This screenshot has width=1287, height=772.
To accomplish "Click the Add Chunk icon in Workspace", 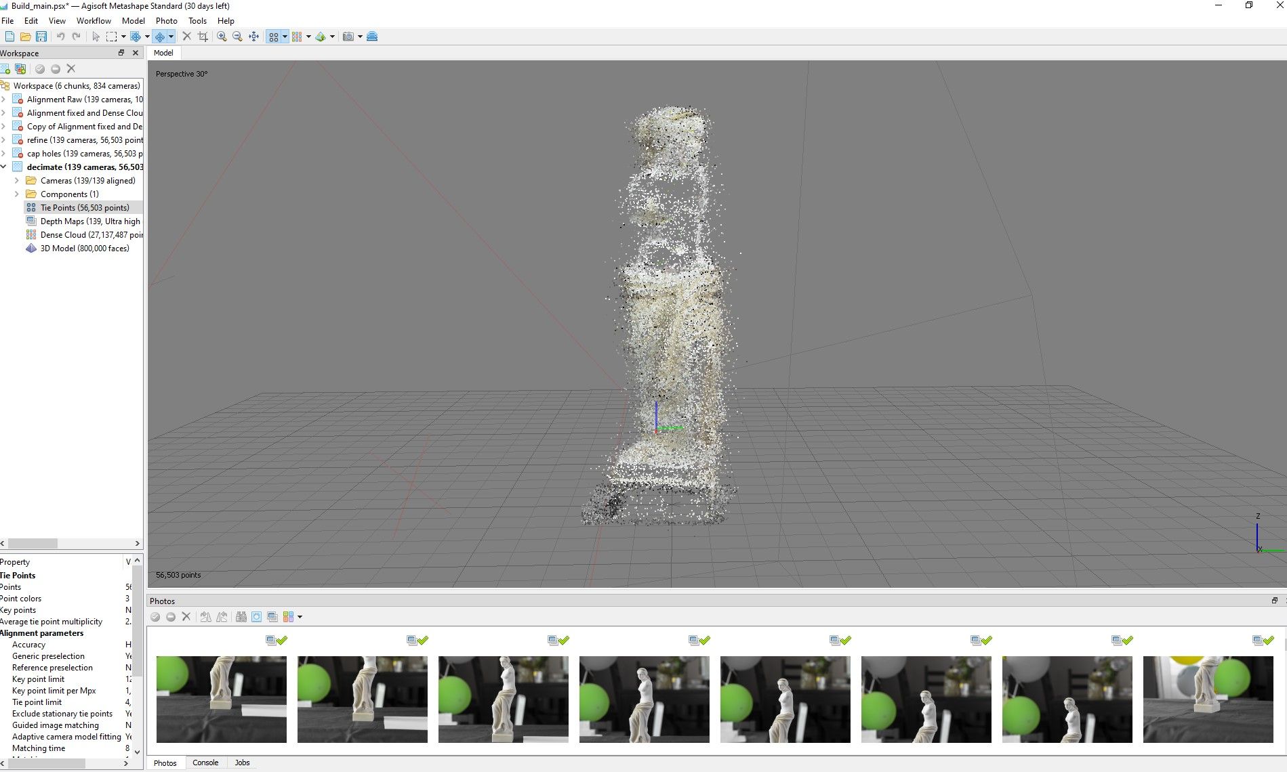I will click(x=5, y=68).
